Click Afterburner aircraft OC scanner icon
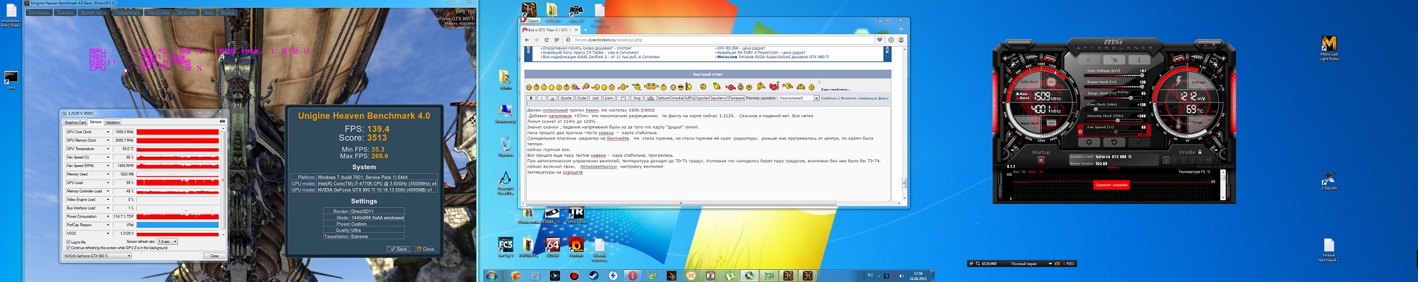The image size is (1418, 282). 1114,59
